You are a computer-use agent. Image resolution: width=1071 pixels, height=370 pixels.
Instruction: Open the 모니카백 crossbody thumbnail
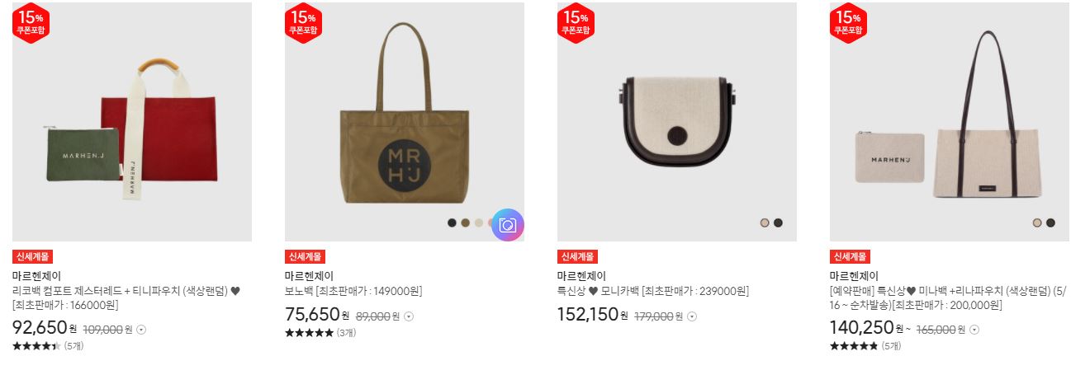[677, 122]
